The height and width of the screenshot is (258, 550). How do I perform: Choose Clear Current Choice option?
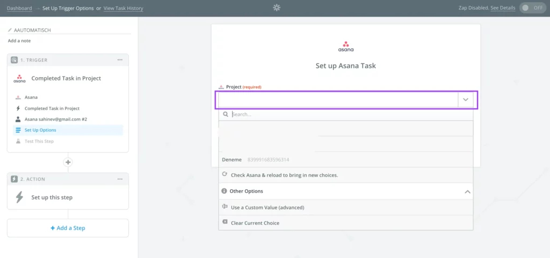tap(345, 223)
